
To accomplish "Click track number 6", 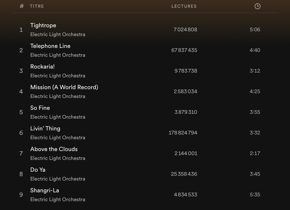I will 21,133.
